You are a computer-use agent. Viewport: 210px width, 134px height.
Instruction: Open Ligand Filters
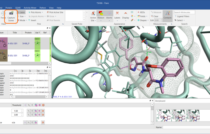coord(182,16)
